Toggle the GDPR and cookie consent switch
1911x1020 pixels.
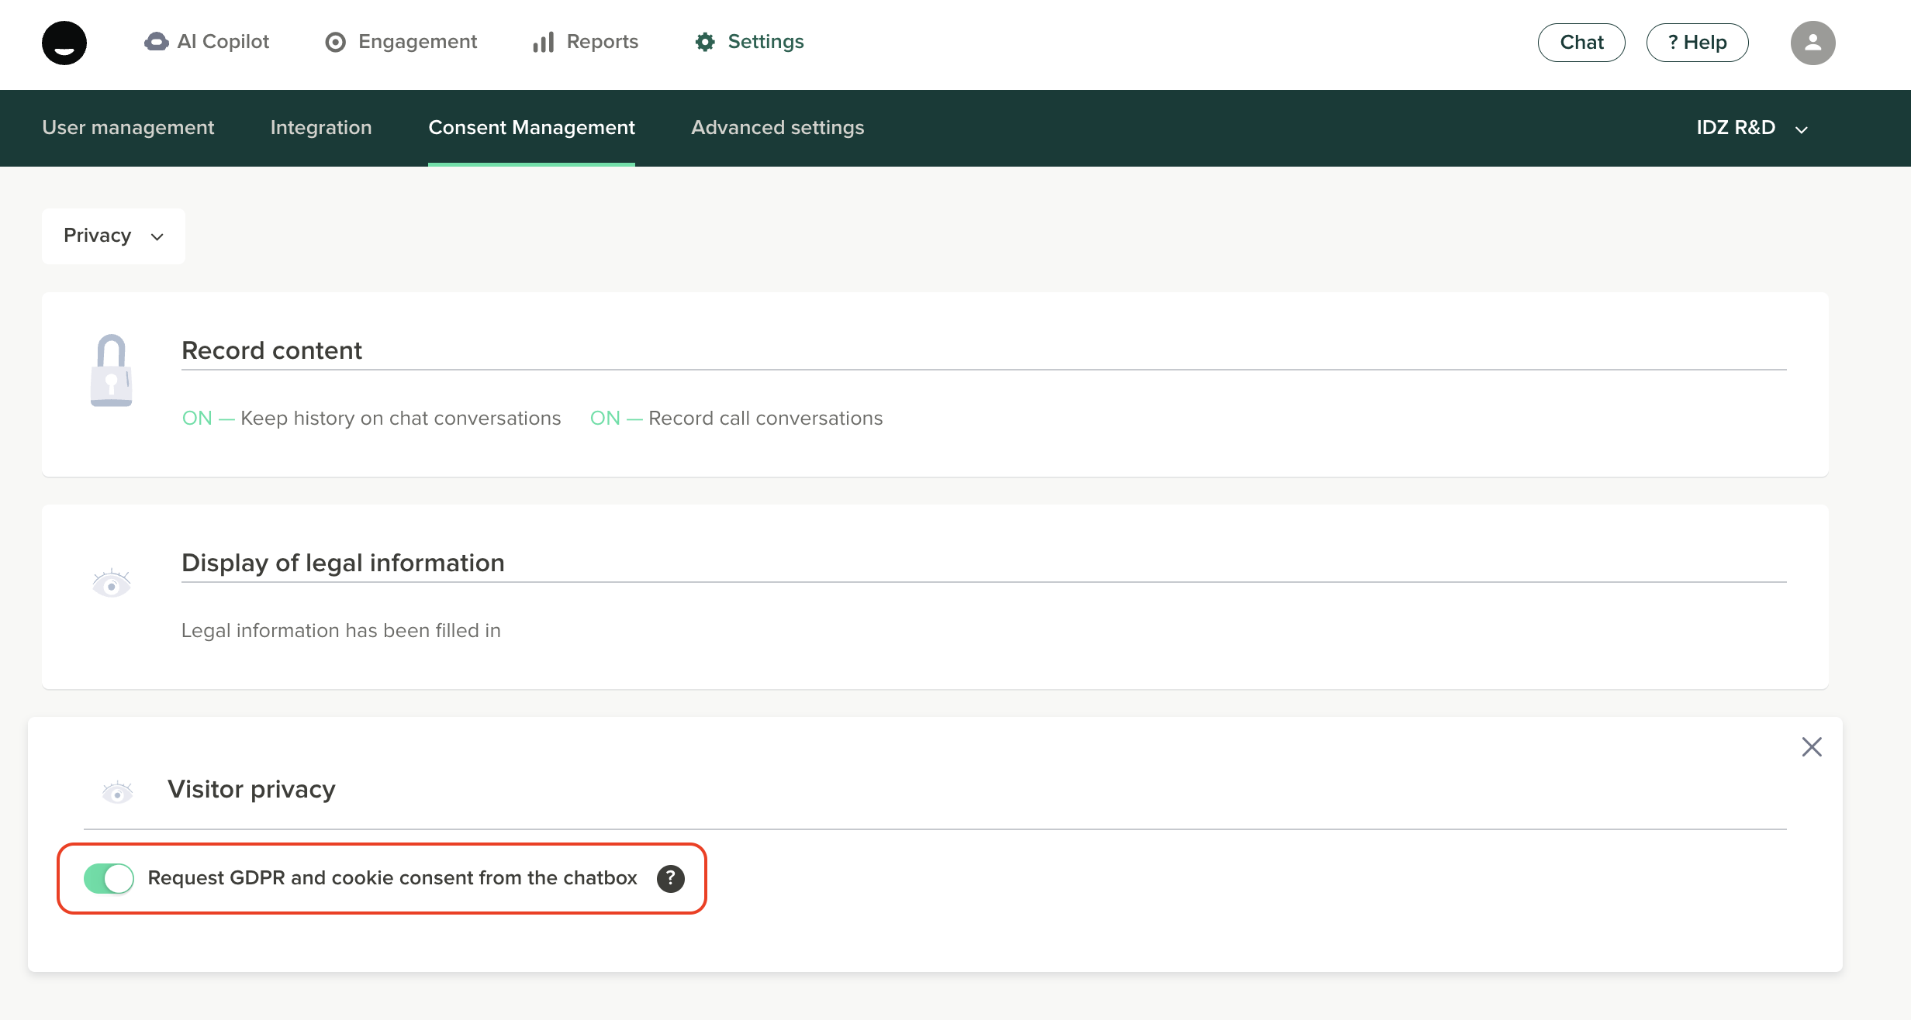[109, 878]
